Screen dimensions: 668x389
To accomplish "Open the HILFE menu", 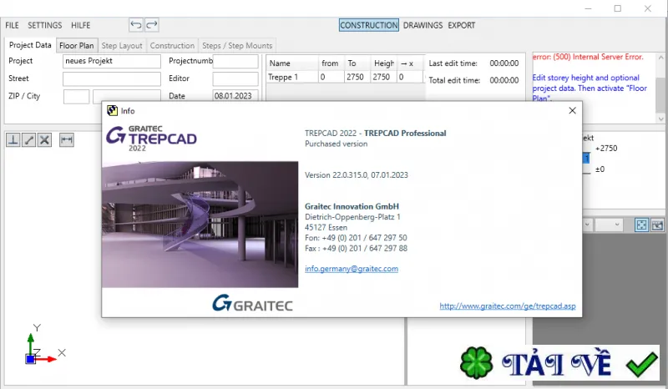I will pyautogui.click(x=80, y=25).
